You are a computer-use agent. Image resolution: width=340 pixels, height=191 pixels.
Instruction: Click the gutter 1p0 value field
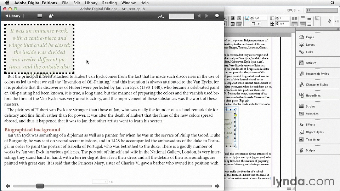[284, 24]
